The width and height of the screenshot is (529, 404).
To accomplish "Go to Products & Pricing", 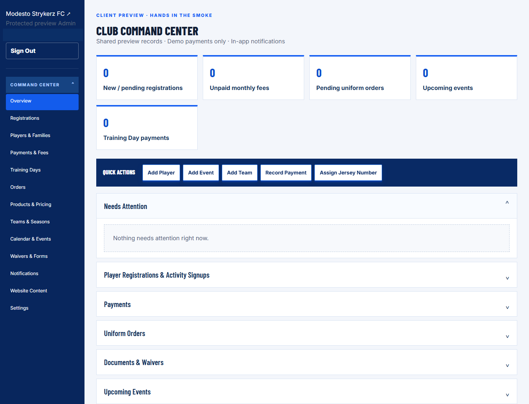I will click(x=42, y=205).
